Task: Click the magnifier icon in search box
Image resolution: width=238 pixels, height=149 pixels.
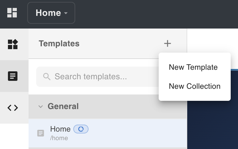Action: pos(47,76)
